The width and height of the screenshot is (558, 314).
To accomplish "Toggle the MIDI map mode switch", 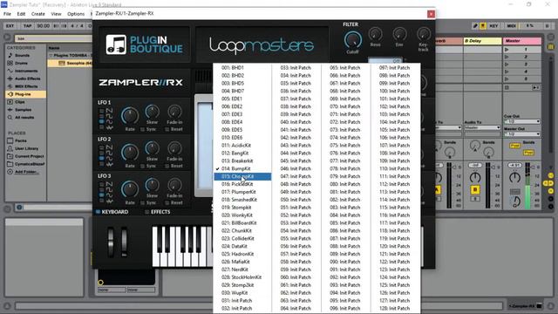I will 512,25.
